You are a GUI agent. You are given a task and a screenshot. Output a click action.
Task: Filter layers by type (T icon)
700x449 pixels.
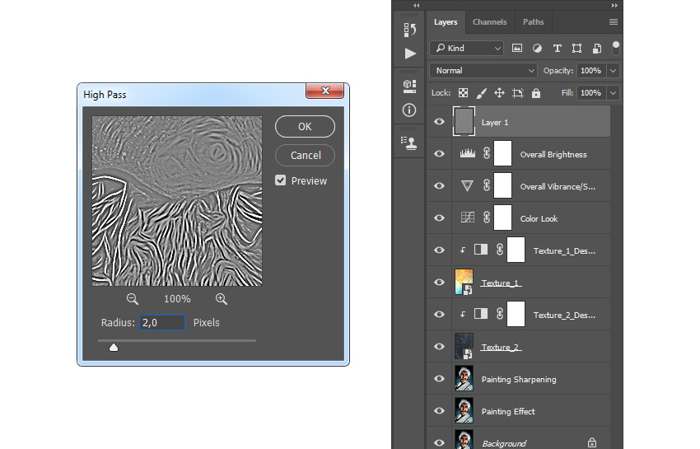pyautogui.click(x=557, y=49)
